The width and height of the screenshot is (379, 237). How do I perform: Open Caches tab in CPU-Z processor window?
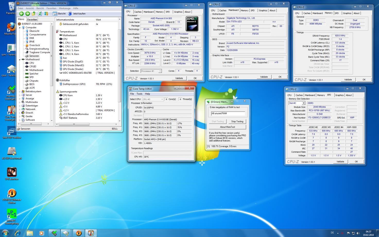pos(138,12)
